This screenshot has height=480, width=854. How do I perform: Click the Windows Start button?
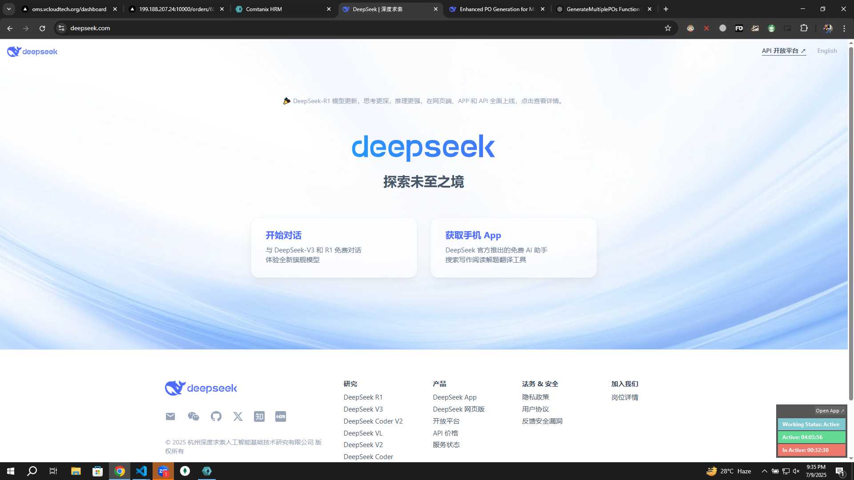point(11,471)
